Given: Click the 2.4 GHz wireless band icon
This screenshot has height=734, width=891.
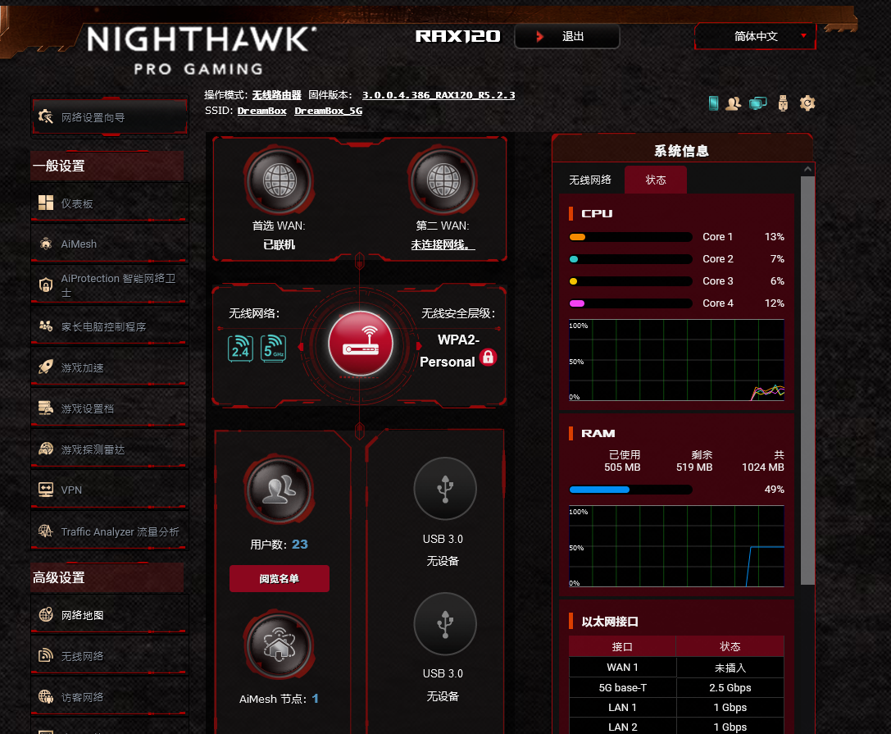Looking at the screenshot, I should pos(240,349).
